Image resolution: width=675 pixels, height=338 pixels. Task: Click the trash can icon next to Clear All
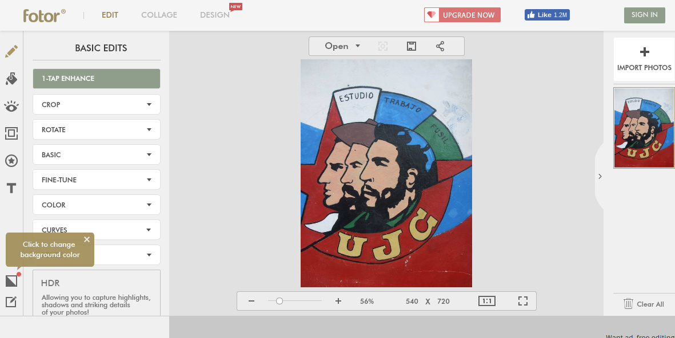click(x=628, y=304)
